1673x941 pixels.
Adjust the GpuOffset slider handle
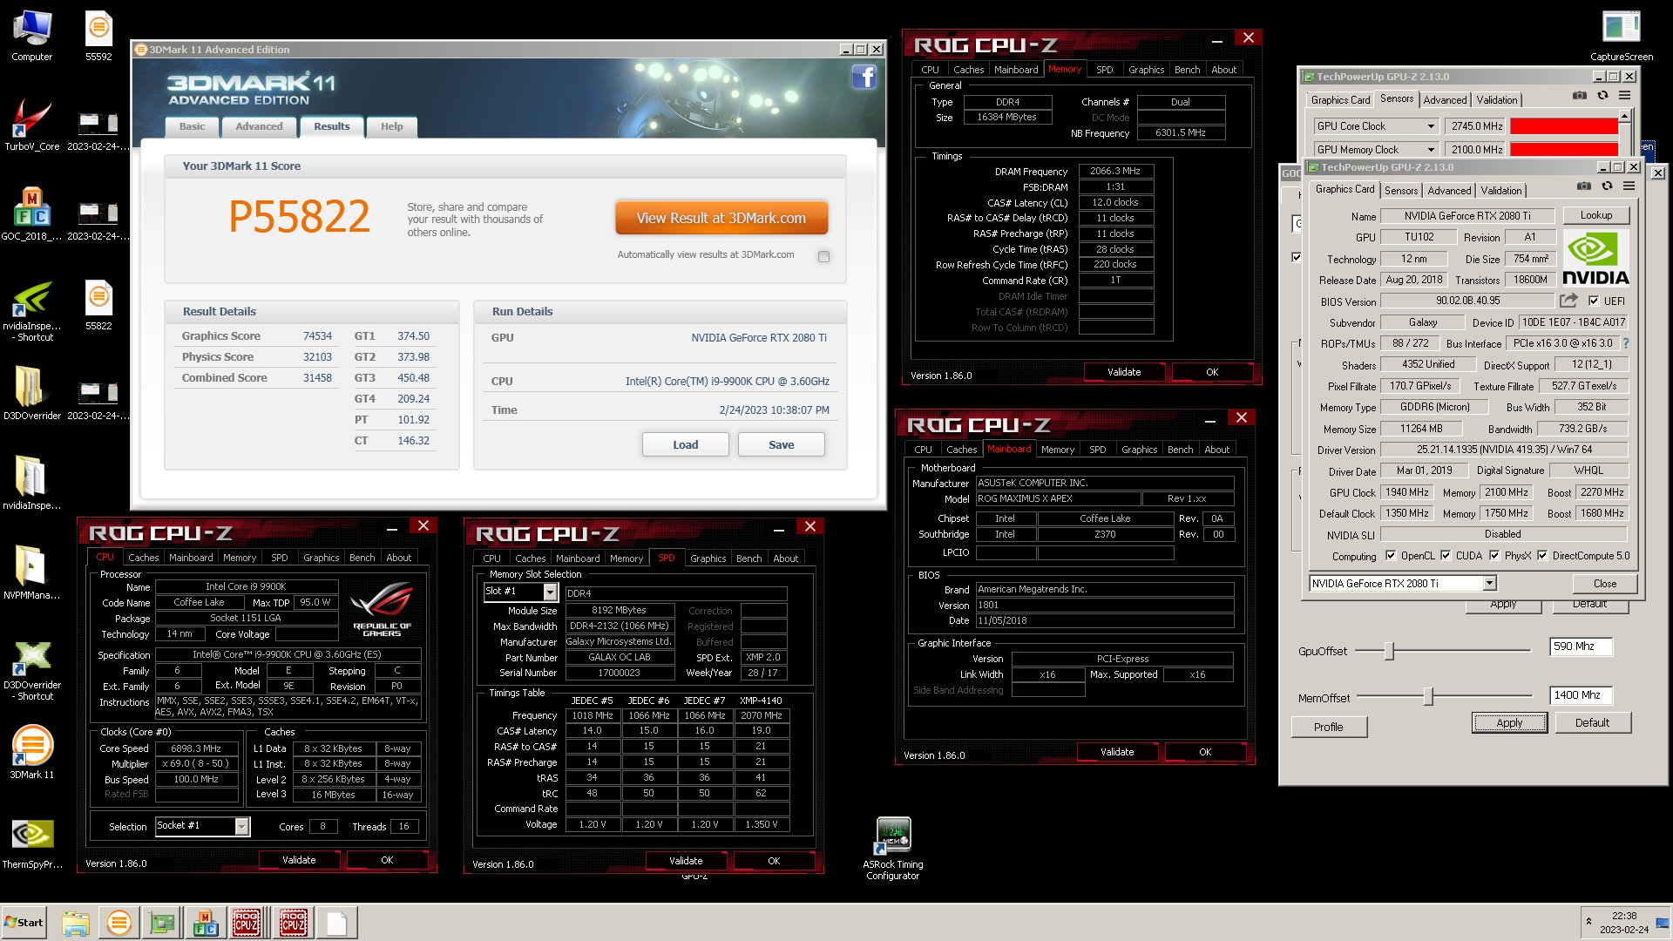[1390, 651]
